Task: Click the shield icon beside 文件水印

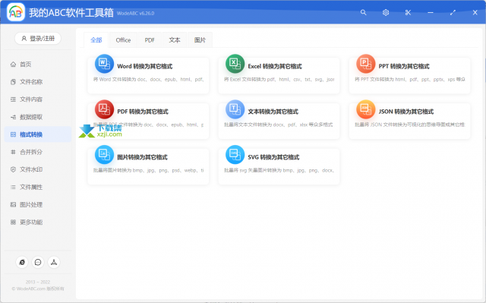Action: (x=13, y=169)
